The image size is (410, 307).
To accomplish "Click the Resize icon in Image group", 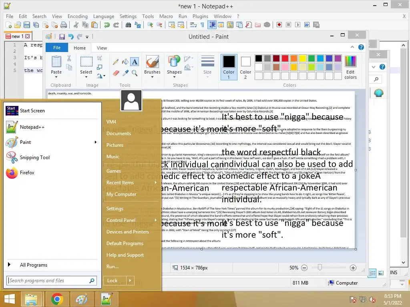I will 99,67.
